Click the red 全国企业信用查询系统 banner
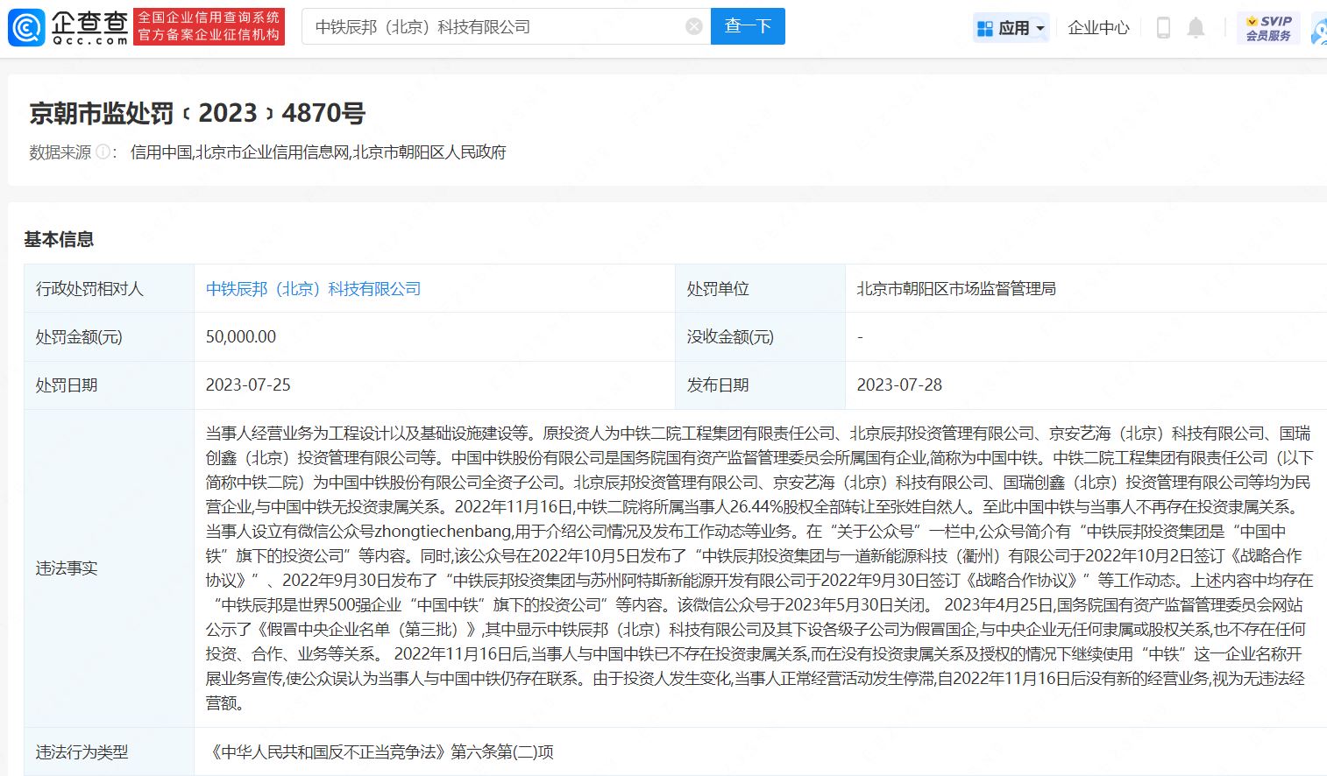 209,27
